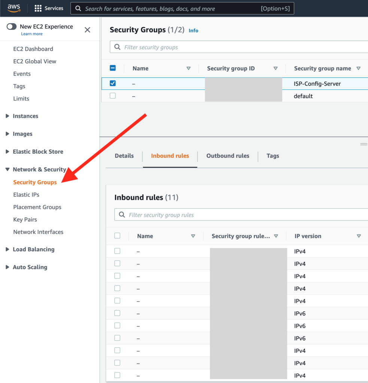Check the first IPv6 inbound rule checkbox
The width and height of the screenshot is (368, 383).
[x=118, y=313]
